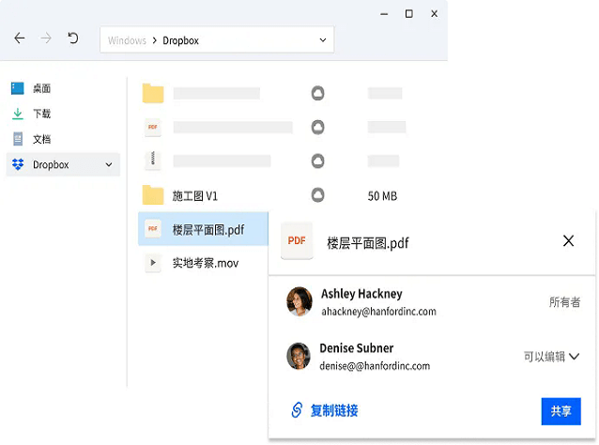Image resolution: width=599 pixels, height=445 pixels.
Task: Click Denise Subner's avatar
Action: coord(299,357)
